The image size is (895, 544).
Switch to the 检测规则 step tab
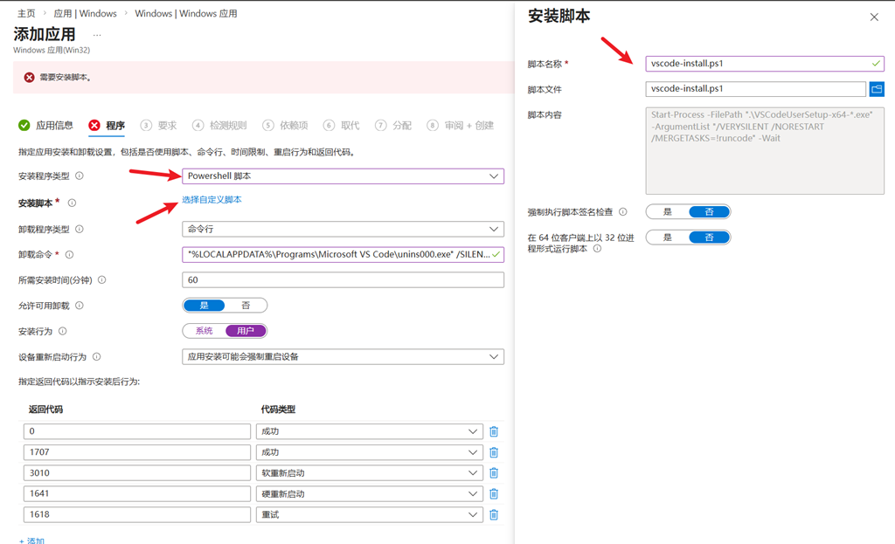click(219, 126)
